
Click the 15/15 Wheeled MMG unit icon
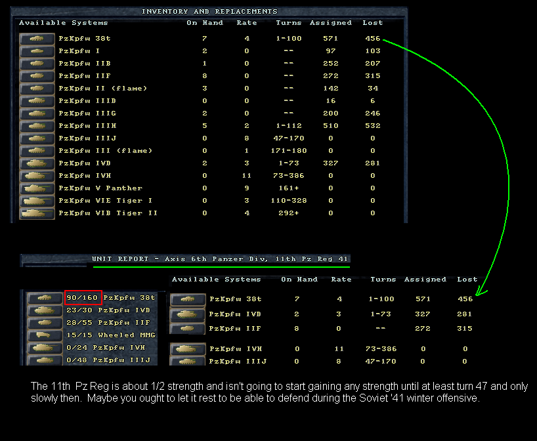(45, 335)
